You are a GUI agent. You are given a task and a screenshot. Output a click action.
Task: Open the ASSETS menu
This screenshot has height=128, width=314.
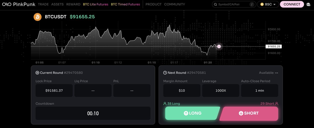[x=57, y=4]
